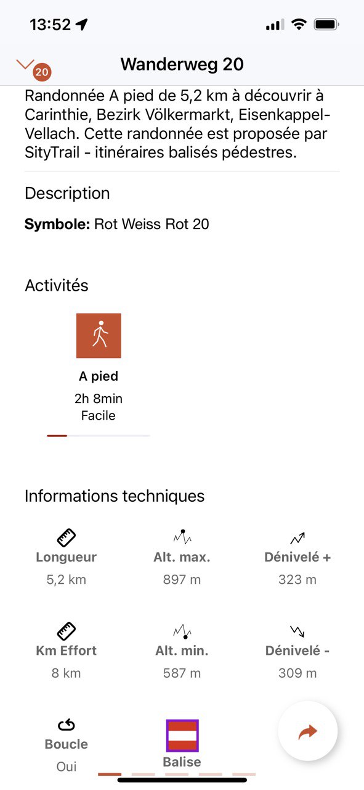Jump to the last page indicator dash
364x790 pixels.
point(244,774)
